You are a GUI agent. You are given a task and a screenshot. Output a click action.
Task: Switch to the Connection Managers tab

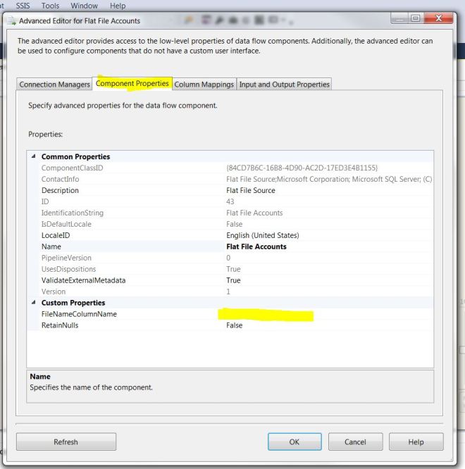click(55, 85)
